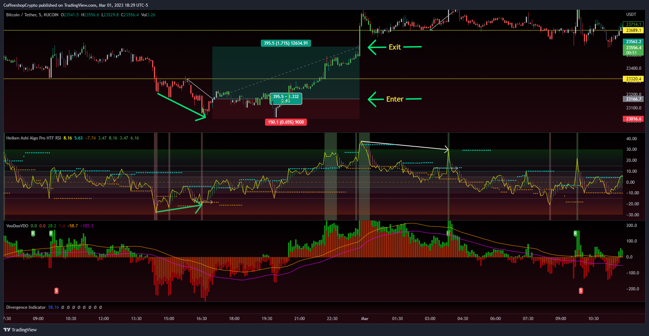This screenshot has width=649, height=336.
Task: Click the 01:30 time axis label
Action: (397, 319)
